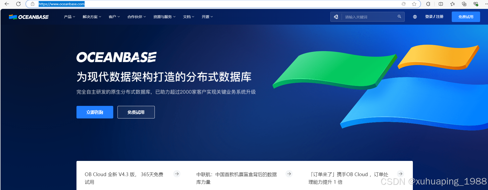Click 登录 / 注册 link
This screenshot has height=190, width=488.
point(434,17)
